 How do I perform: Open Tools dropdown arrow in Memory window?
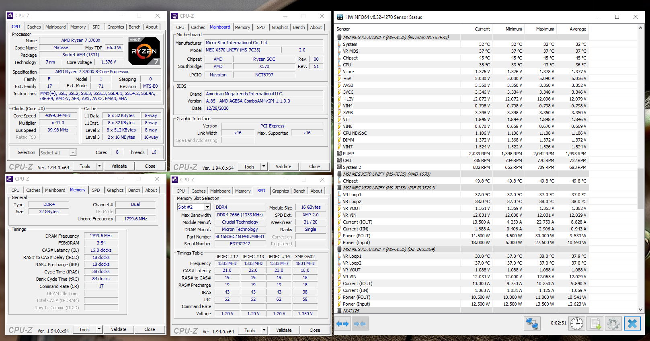tap(99, 329)
